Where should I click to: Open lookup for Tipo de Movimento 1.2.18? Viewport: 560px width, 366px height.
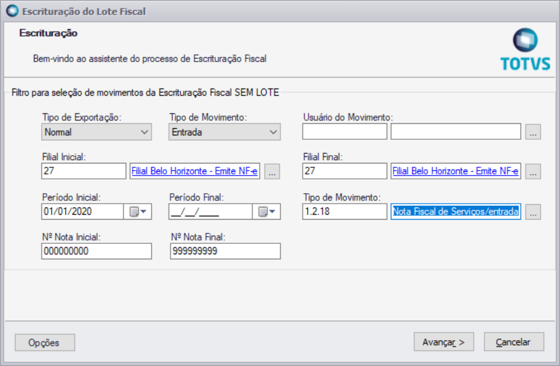(x=532, y=212)
